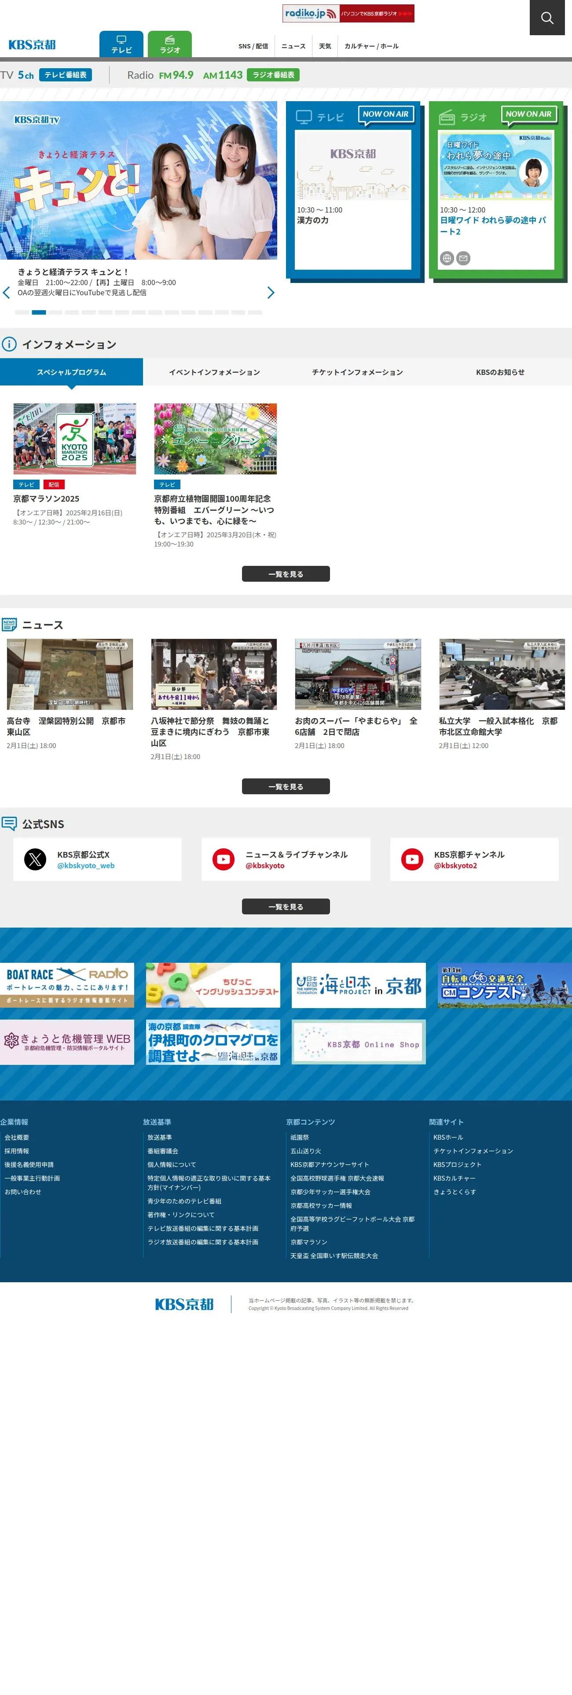The height and width of the screenshot is (1695, 572).
Task: Open the ちびっこイングリッシュコンテスト banner
Action: click(x=213, y=985)
